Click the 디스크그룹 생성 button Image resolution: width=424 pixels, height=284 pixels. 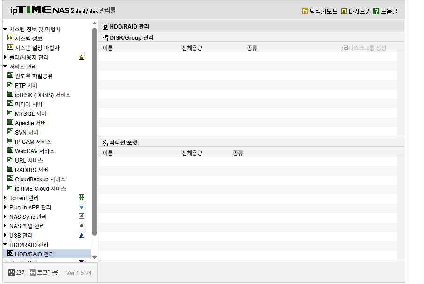pos(364,48)
